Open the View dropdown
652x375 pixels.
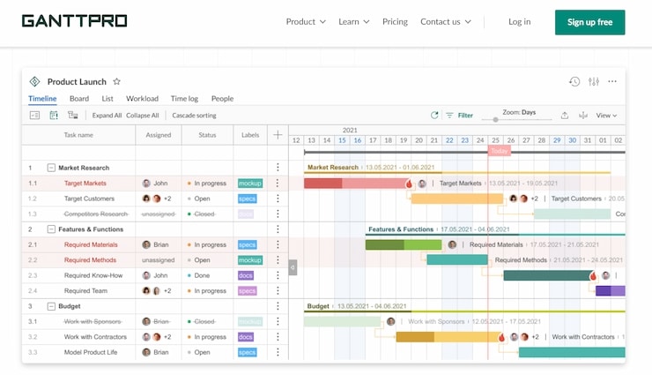(606, 115)
